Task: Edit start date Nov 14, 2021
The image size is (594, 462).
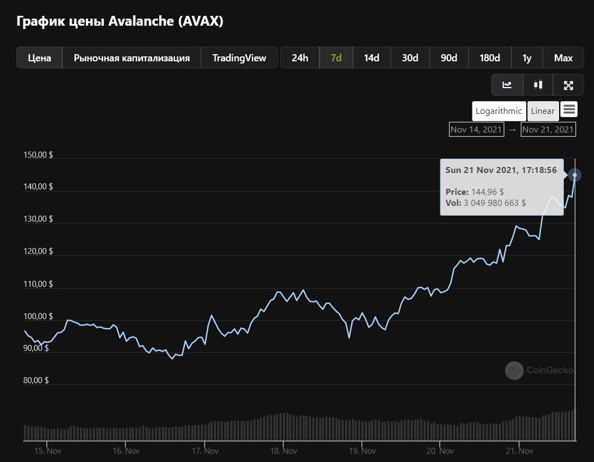Action: coord(476,130)
